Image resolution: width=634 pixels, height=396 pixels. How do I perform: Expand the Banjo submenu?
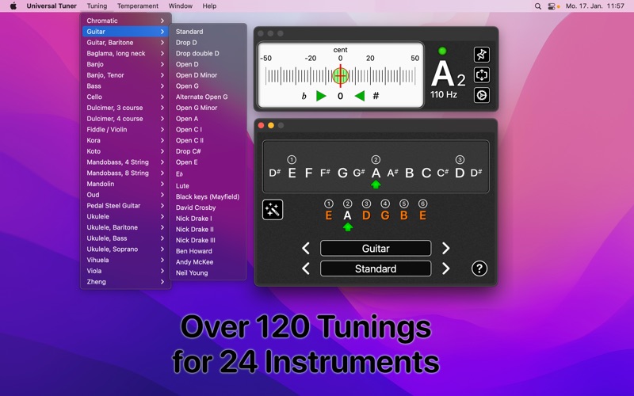[125, 64]
